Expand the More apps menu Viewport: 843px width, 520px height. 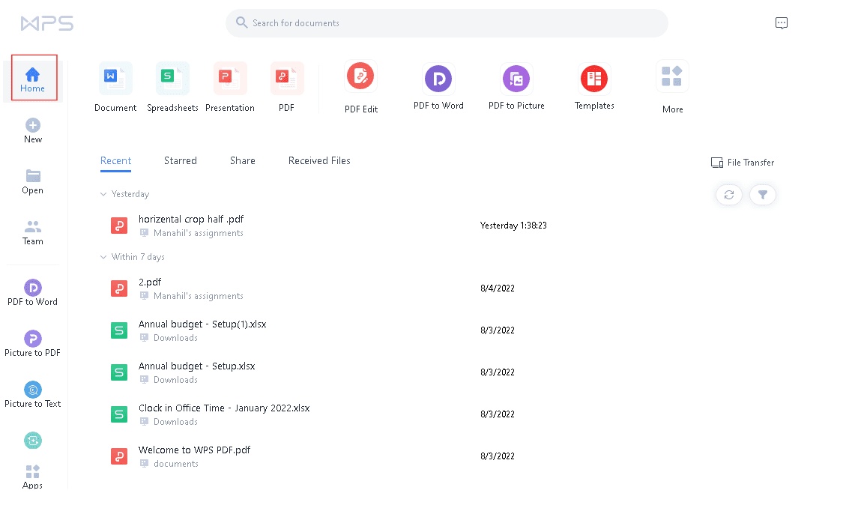click(672, 78)
